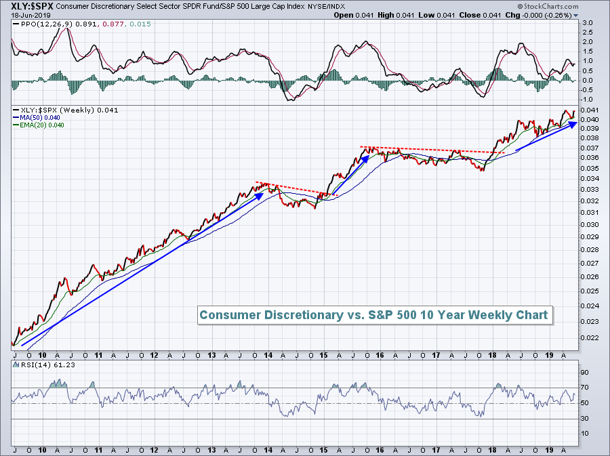Image resolution: width=610 pixels, height=456 pixels.
Task: Click the black PPO legend line swatch
Action: coord(16,24)
